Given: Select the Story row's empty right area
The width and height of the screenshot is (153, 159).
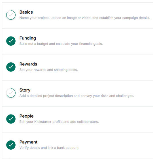Looking at the screenshot, I should click(x=143, y=93).
